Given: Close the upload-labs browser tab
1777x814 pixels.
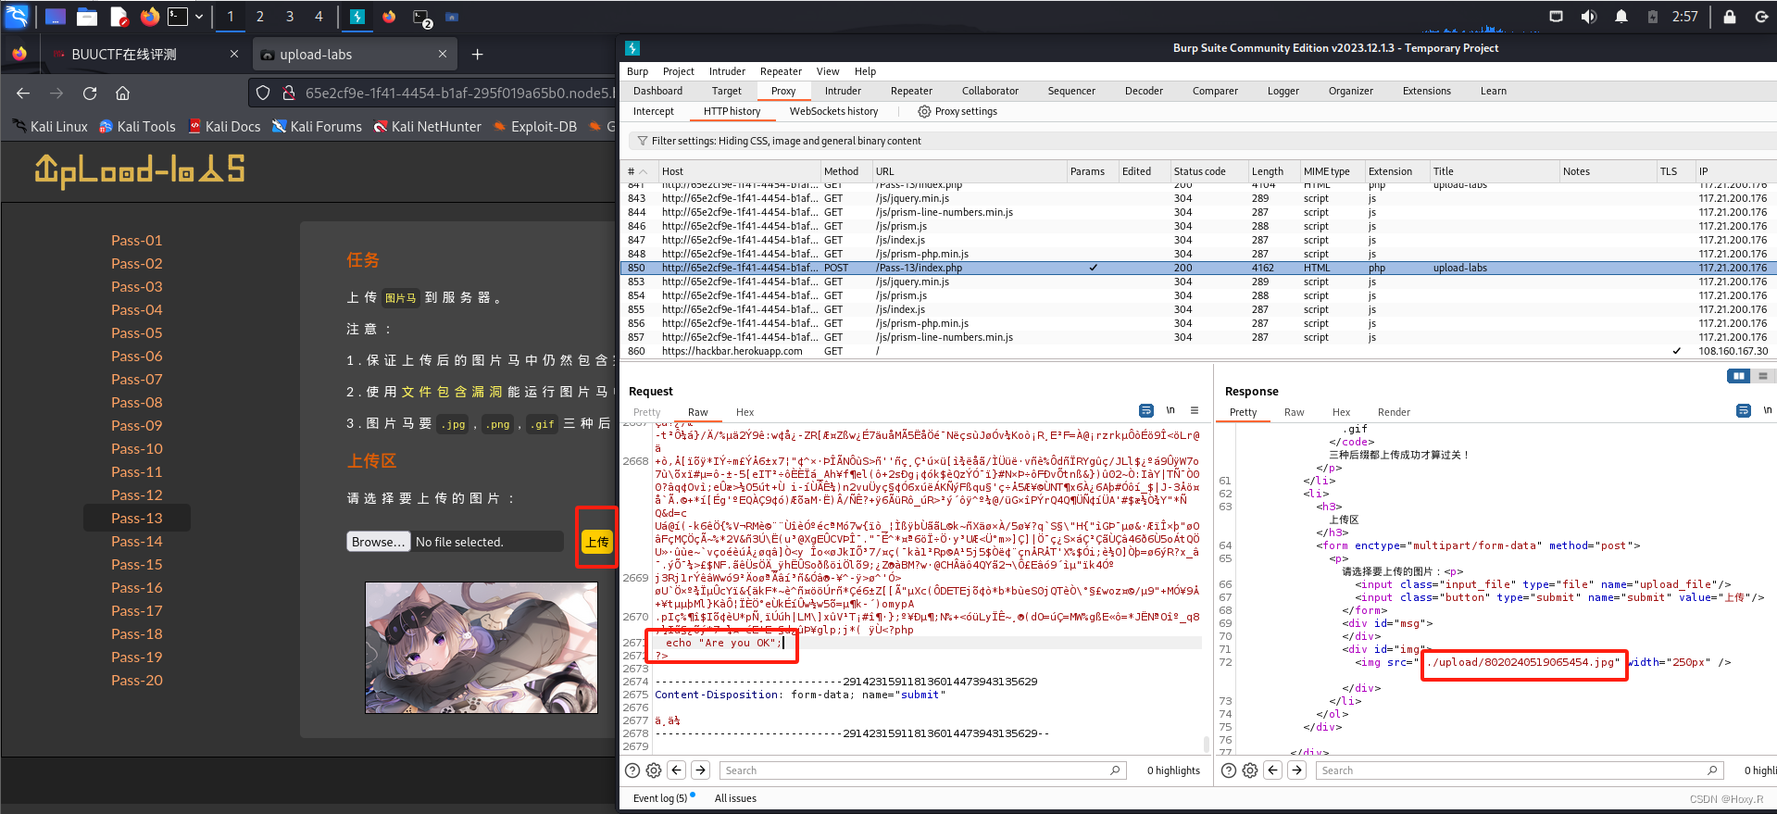Looking at the screenshot, I should (443, 54).
